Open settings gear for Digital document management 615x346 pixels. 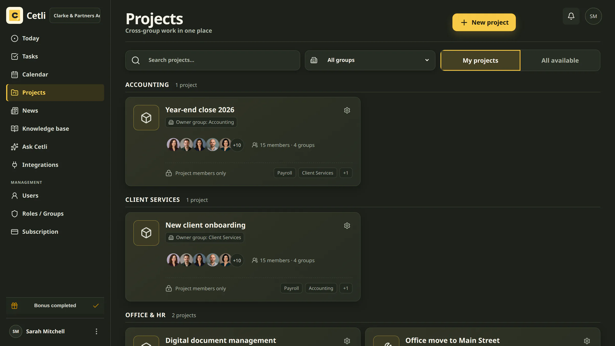(x=347, y=341)
